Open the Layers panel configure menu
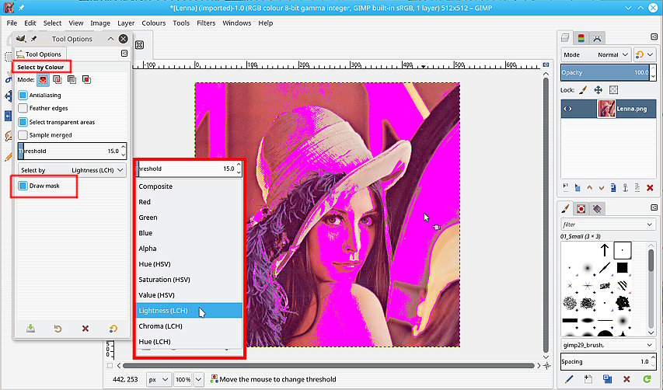663x390 pixels. [654, 37]
